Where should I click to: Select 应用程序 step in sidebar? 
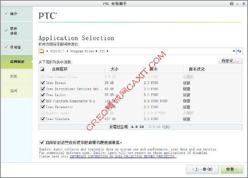pos(17,62)
